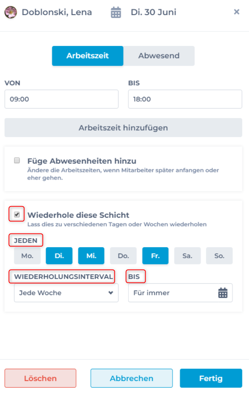The width and height of the screenshot is (249, 393).
Task: Expand the Jede Woche interval dropdown
Action: click(66, 293)
